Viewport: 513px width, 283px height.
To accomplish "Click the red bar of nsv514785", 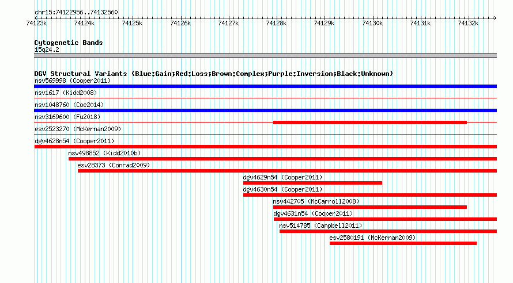I will coord(388,231).
